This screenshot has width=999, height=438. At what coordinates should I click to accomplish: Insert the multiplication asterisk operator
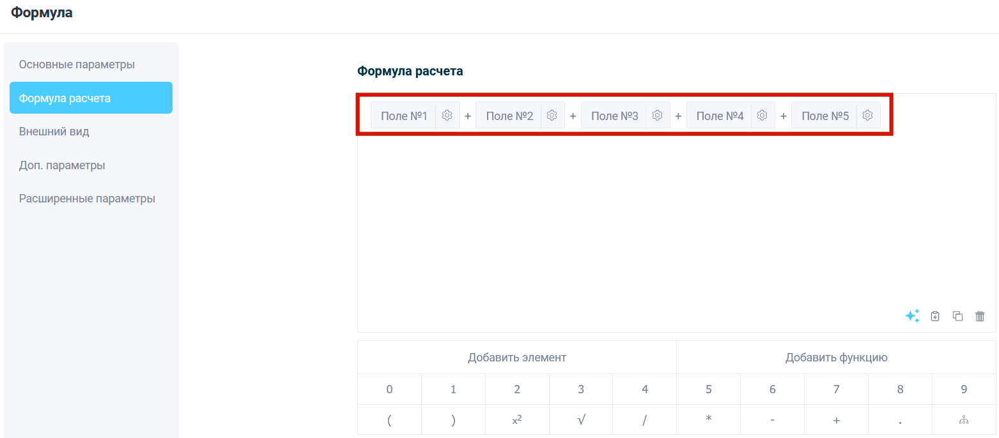[x=709, y=420]
